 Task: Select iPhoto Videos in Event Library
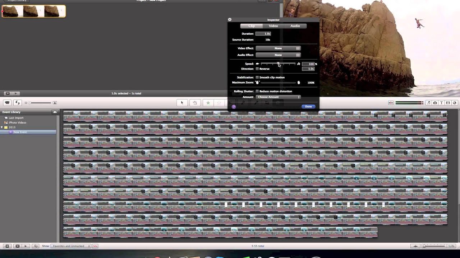pyautogui.click(x=18, y=123)
